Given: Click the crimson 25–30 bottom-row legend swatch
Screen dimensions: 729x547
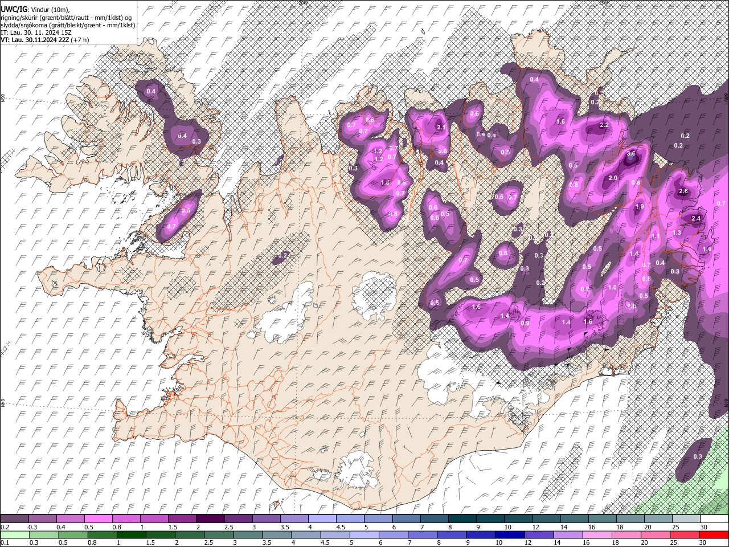Looking at the screenshot, I should (x=684, y=535).
